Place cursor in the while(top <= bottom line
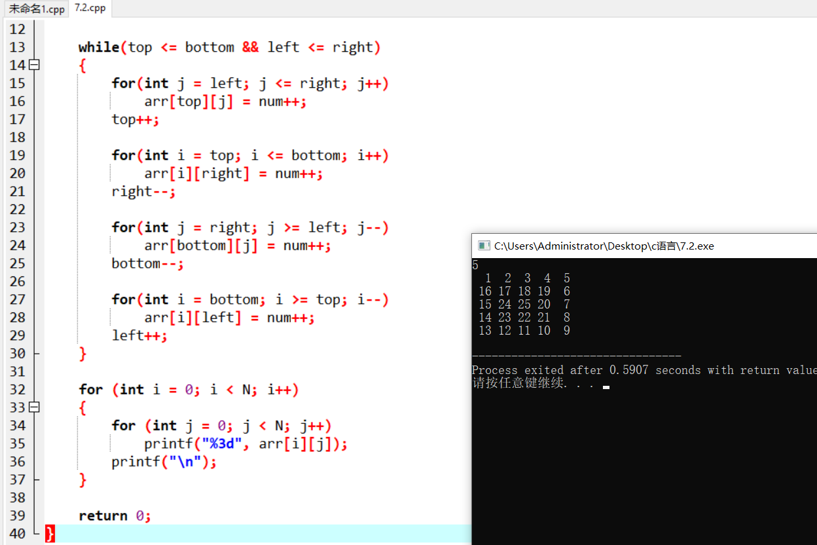 pos(230,47)
